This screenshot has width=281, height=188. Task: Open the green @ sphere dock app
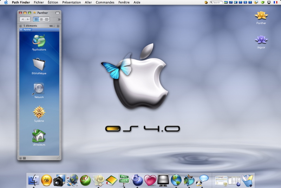pos(85,180)
